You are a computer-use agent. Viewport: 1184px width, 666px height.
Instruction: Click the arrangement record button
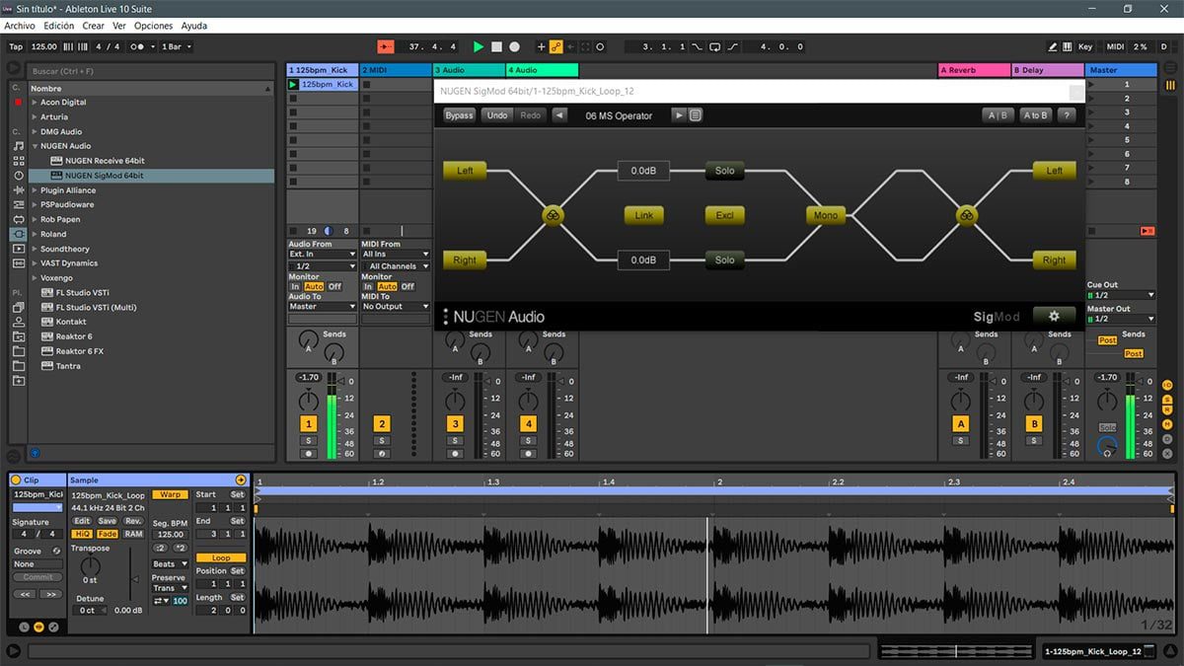coord(514,46)
